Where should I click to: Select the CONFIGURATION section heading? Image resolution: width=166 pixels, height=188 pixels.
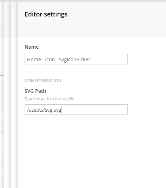(x=43, y=81)
